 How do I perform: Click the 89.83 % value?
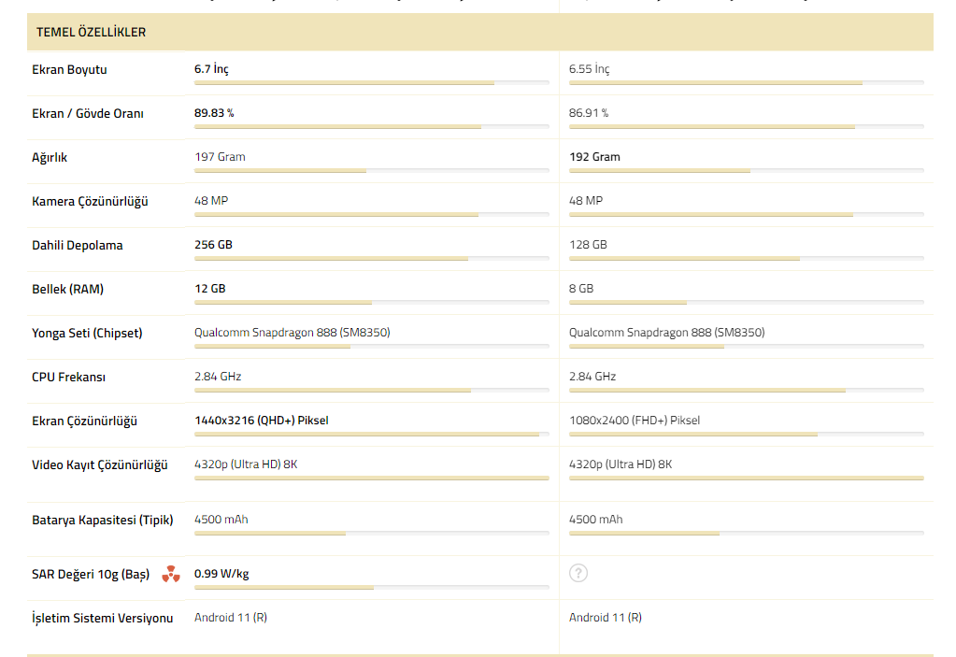click(214, 113)
